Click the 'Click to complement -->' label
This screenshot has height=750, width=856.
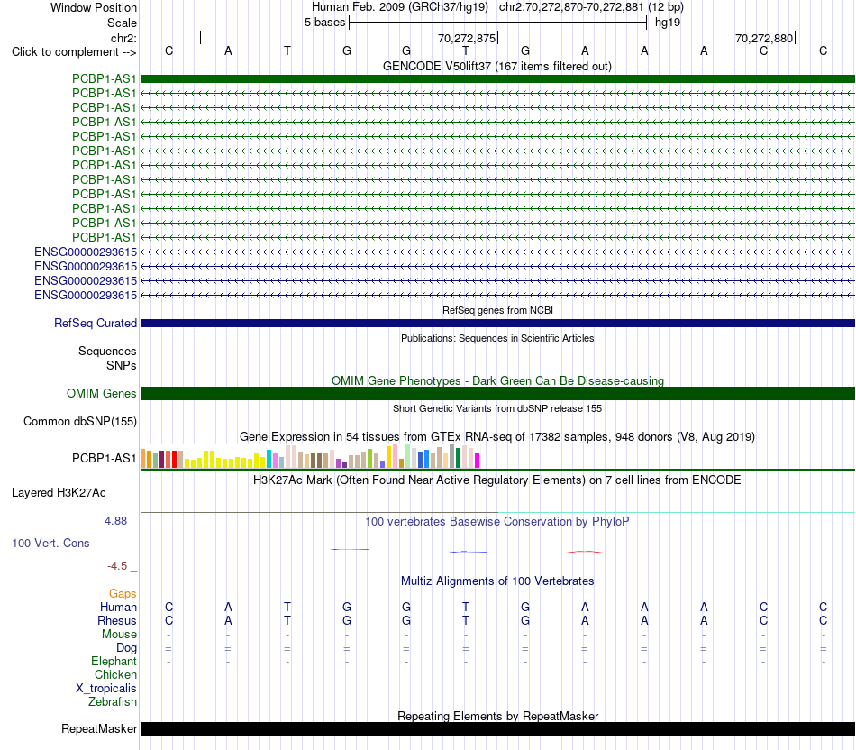click(x=74, y=52)
